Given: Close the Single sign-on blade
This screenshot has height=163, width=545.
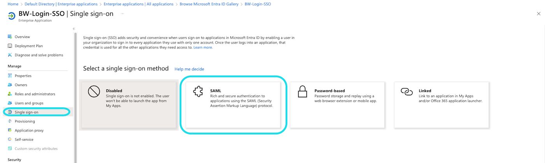Looking at the screenshot, I should pos(538,14).
